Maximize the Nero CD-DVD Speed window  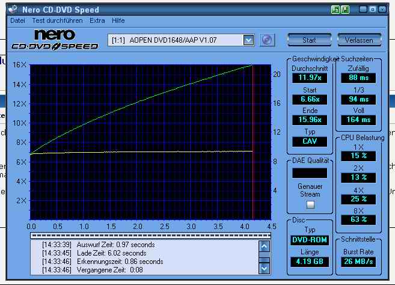click(373, 10)
